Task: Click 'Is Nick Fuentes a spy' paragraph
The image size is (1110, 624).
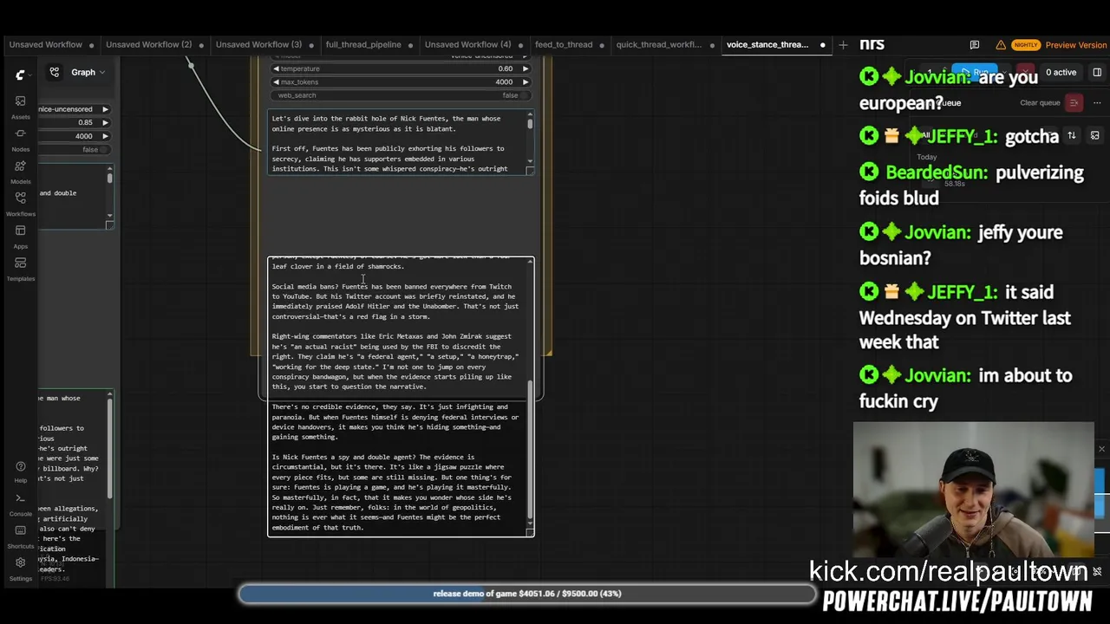Action: [392, 492]
